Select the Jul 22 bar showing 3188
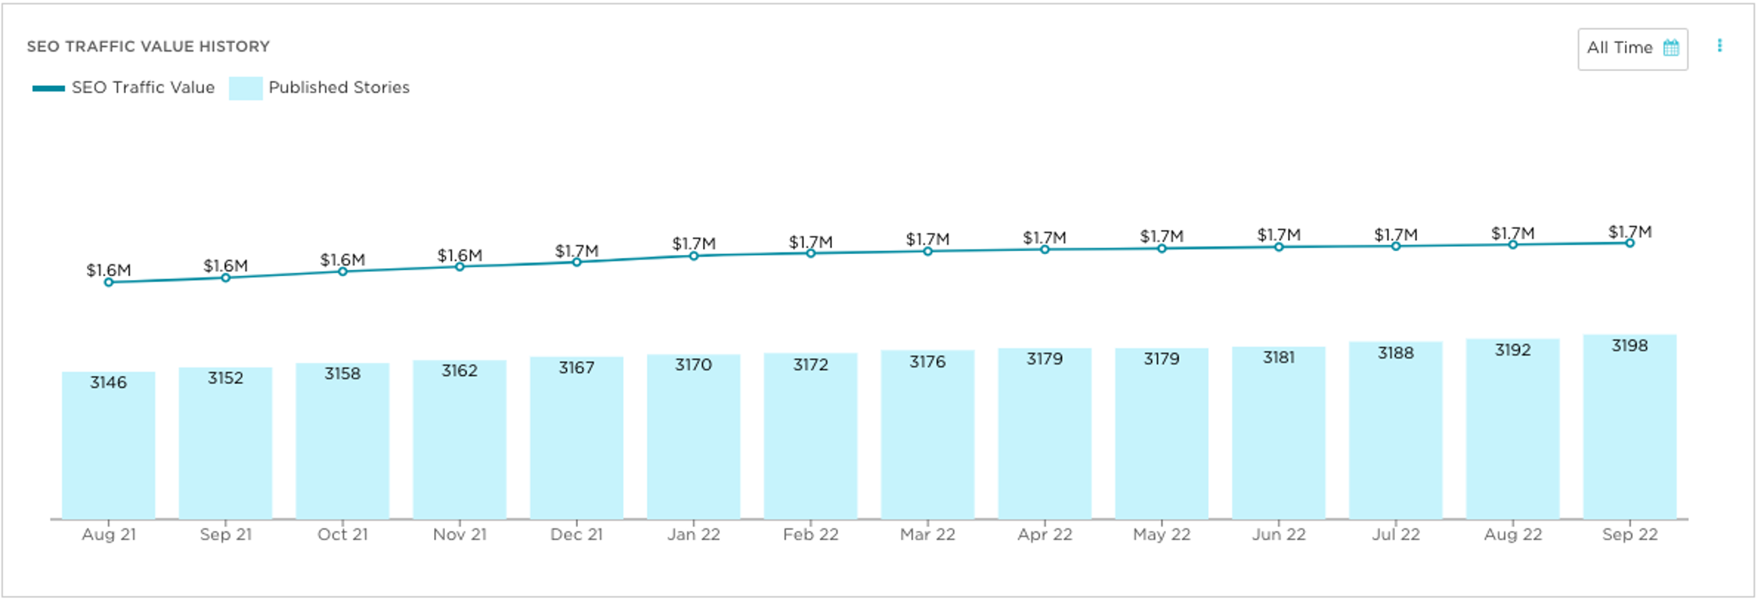 (1396, 431)
